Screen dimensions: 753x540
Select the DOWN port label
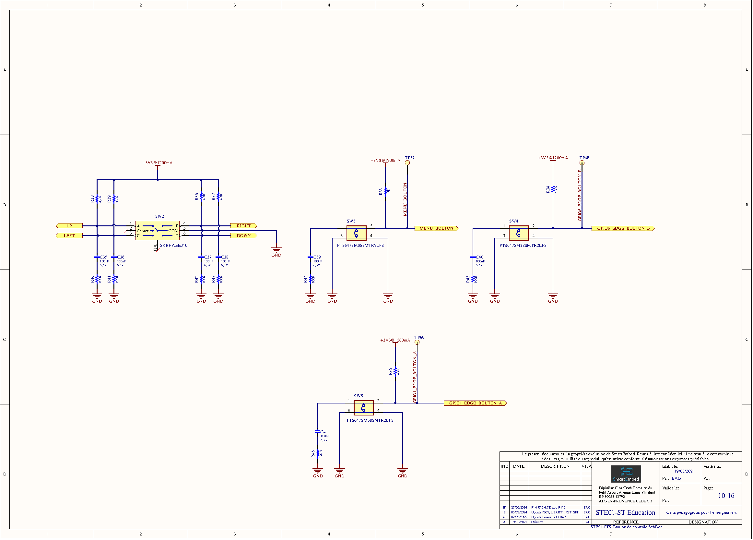243,235
